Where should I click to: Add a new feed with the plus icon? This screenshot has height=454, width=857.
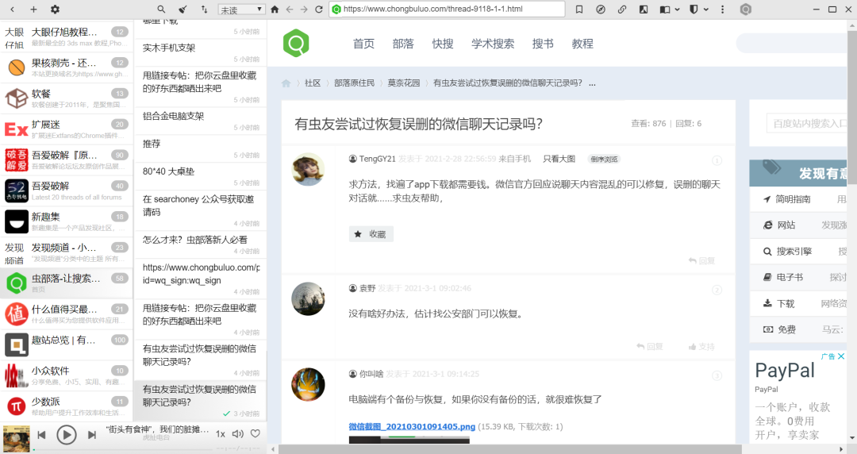pyautogui.click(x=33, y=10)
